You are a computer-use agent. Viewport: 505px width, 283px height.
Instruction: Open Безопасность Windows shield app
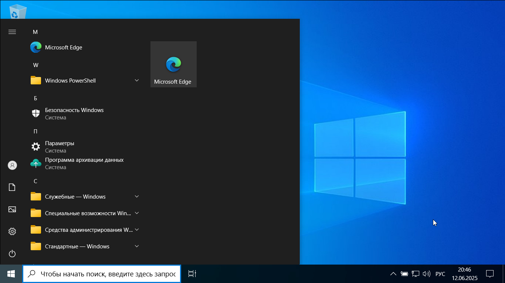pyautogui.click(x=74, y=113)
